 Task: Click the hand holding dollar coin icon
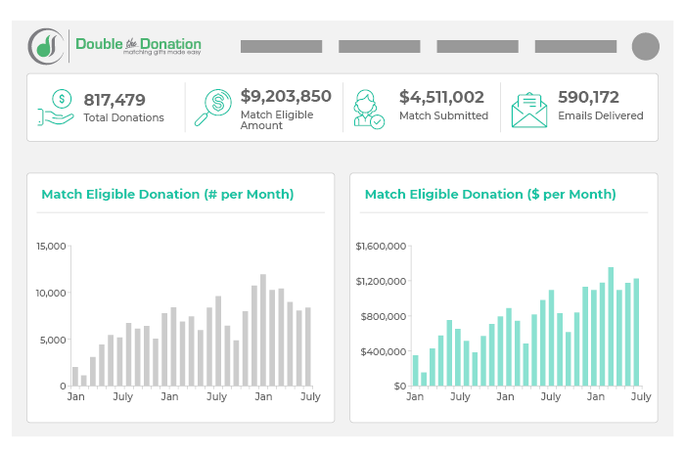(x=58, y=107)
